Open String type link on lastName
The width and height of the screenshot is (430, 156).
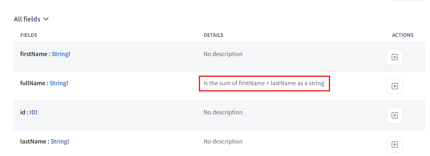59,142
